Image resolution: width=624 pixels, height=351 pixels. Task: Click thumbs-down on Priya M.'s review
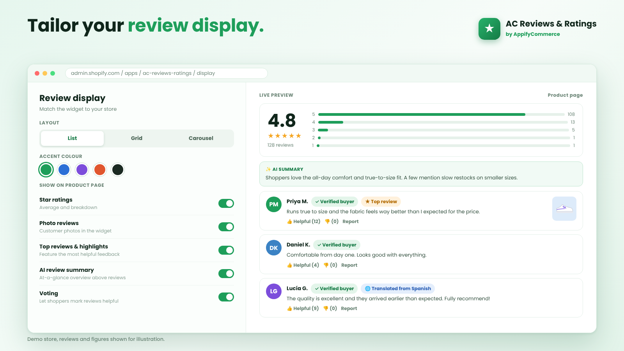pyautogui.click(x=331, y=222)
